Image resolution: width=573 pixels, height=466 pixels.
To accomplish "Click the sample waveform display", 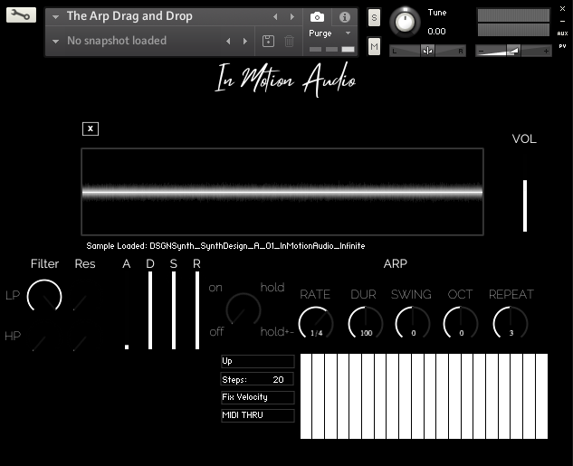I will click(282, 192).
